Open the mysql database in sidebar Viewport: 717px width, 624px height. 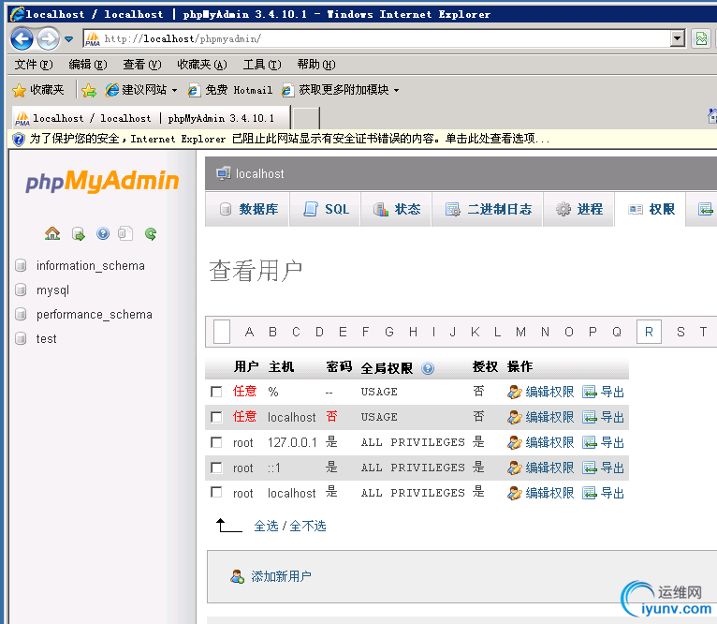[52, 290]
